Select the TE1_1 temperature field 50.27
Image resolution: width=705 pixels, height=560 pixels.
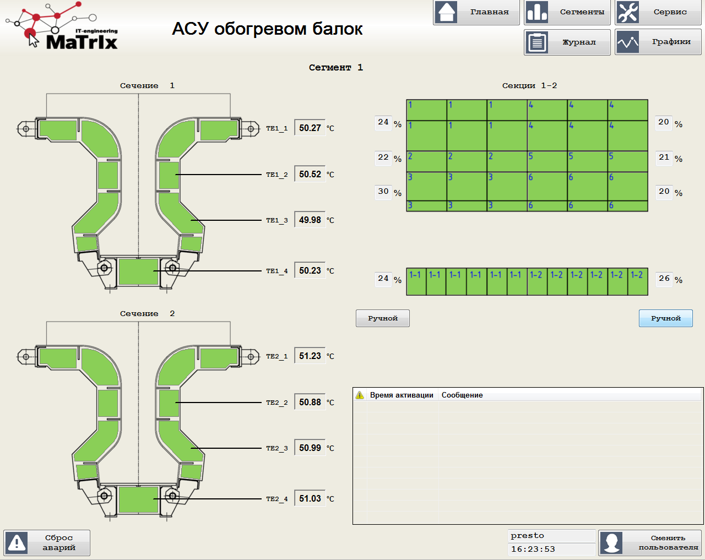click(310, 128)
